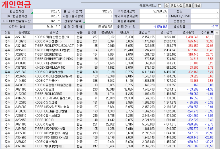Click the CMA/CD/CP/R label cell
Viewport: 220px width, 149px height.
(x=180, y=16)
